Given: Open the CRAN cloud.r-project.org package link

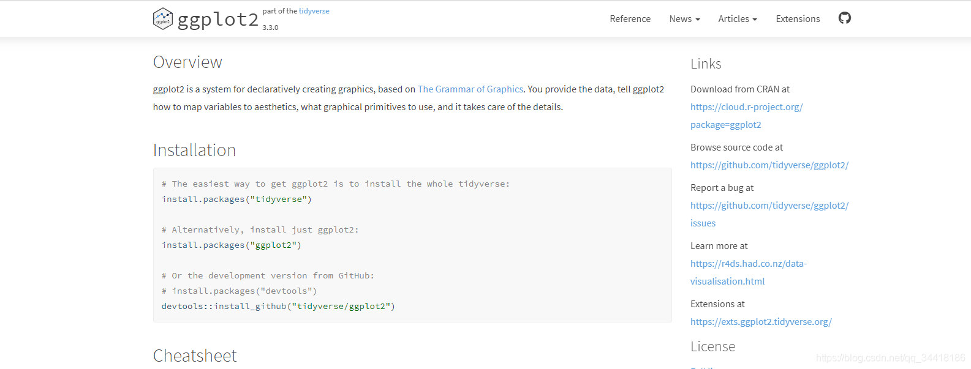Looking at the screenshot, I should 746,116.
